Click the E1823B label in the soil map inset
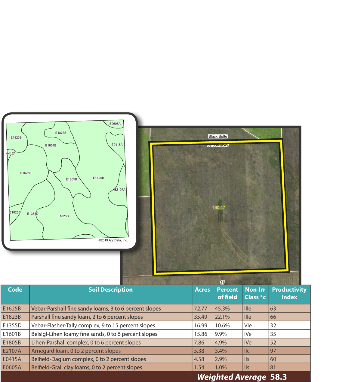361x382 pixels. [x=60, y=132]
